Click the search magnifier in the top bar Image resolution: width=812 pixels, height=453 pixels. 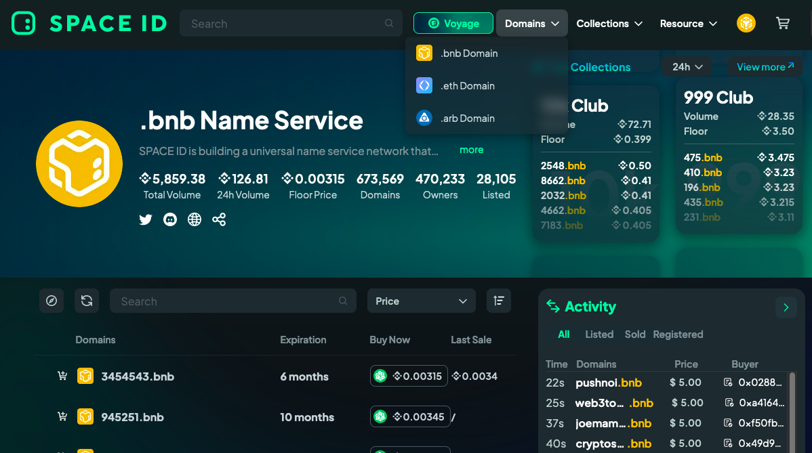coord(389,23)
